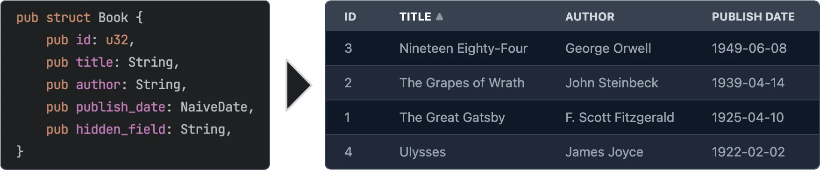Select the Ulysses table row
This screenshot has height=170, width=820.
click(572, 152)
